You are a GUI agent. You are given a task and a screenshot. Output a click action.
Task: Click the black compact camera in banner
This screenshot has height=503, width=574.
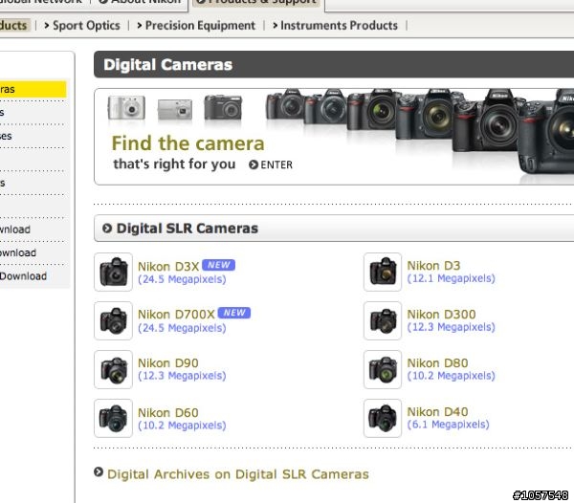[x=223, y=107]
